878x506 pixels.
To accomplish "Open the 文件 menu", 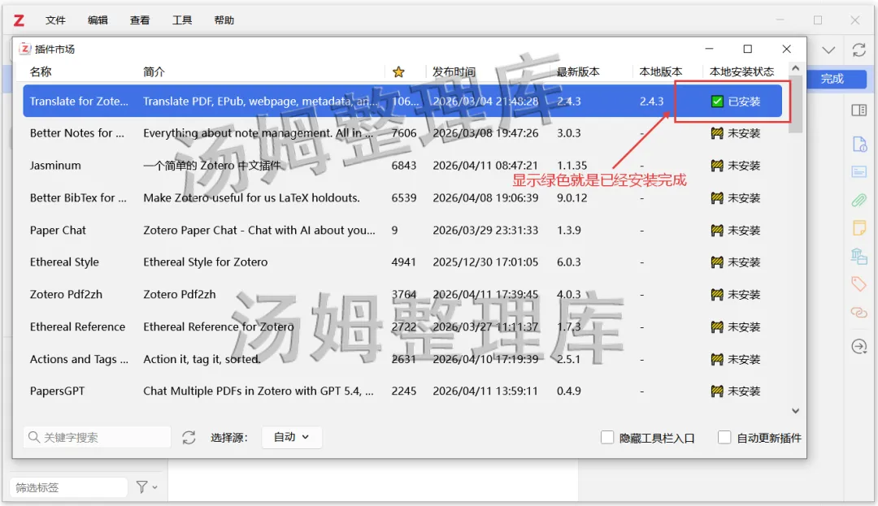I will coord(55,20).
